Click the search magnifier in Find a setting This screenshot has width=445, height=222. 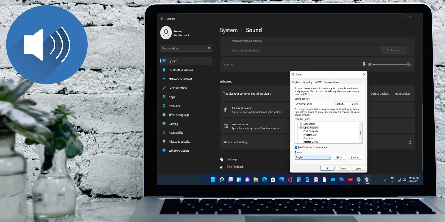tap(208, 48)
